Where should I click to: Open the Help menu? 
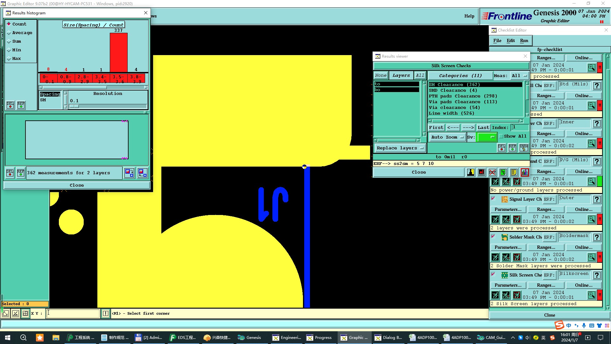coord(469,16)
